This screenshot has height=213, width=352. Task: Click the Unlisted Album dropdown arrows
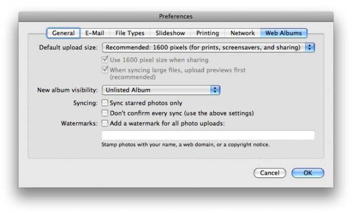pos(215,90)
